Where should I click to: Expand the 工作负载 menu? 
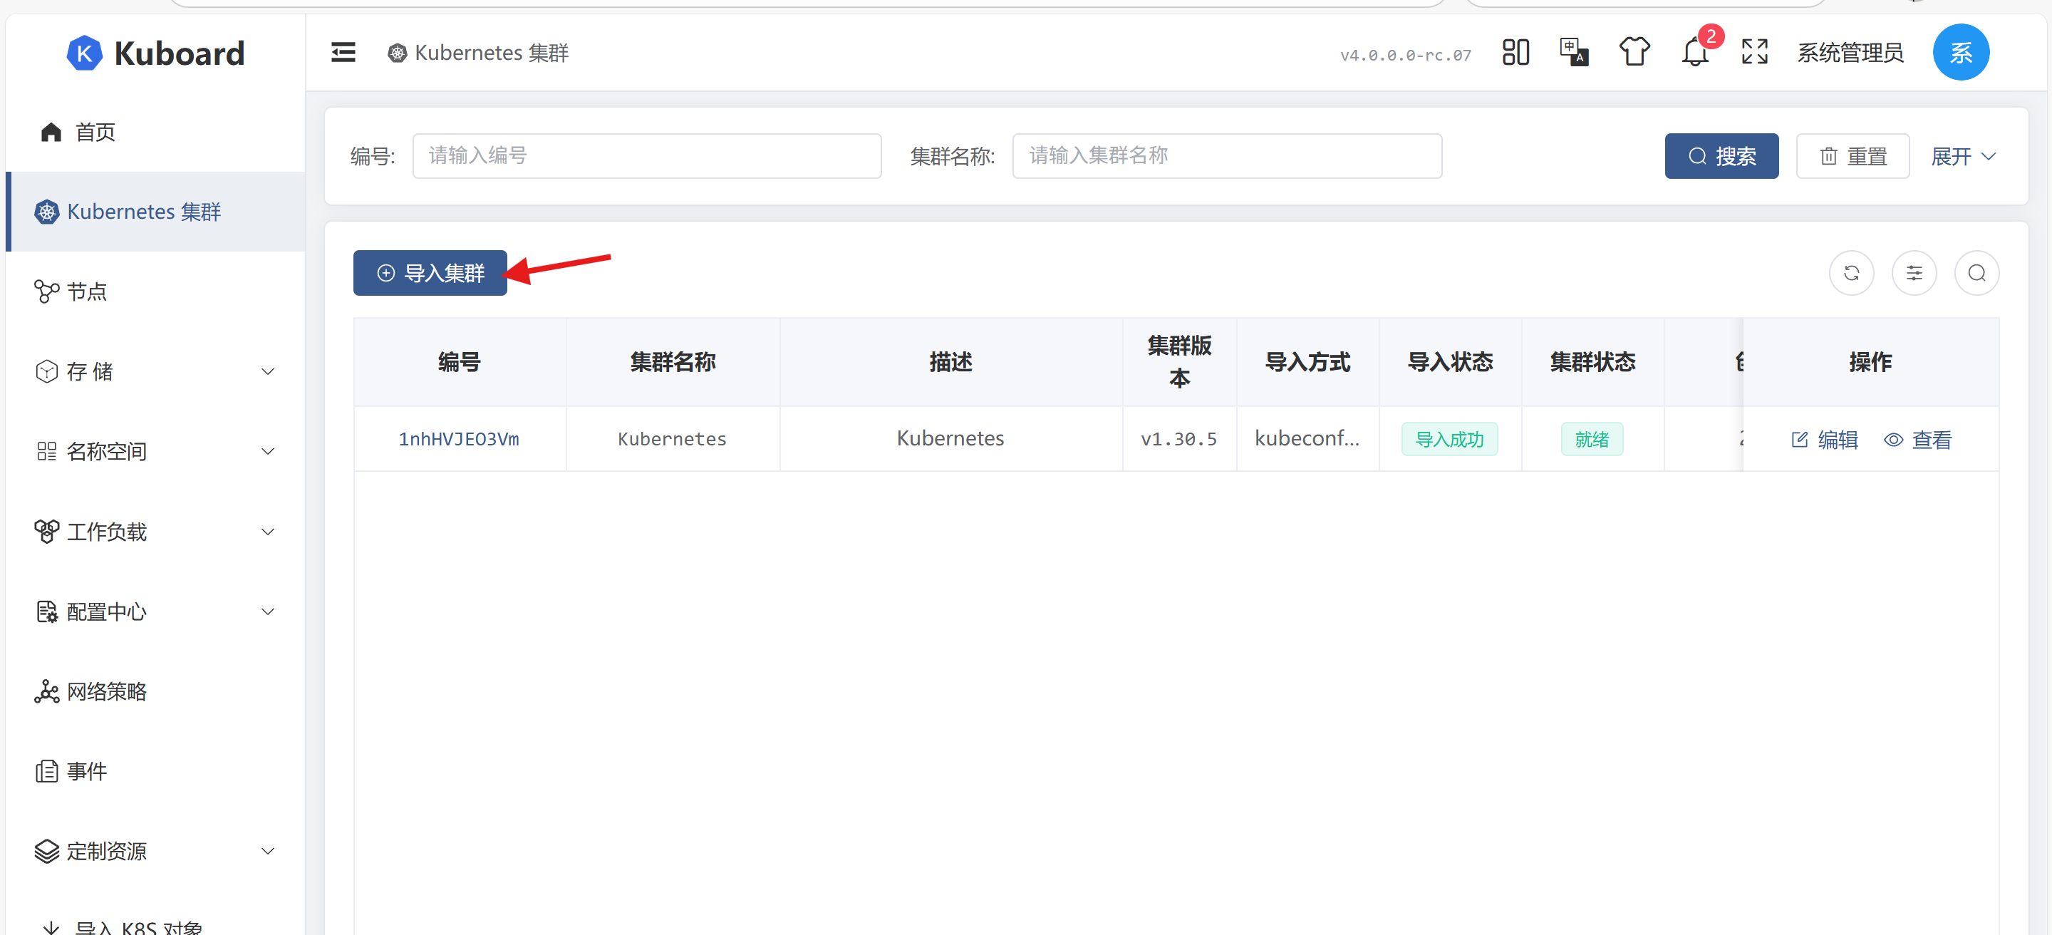pos(155,531)
